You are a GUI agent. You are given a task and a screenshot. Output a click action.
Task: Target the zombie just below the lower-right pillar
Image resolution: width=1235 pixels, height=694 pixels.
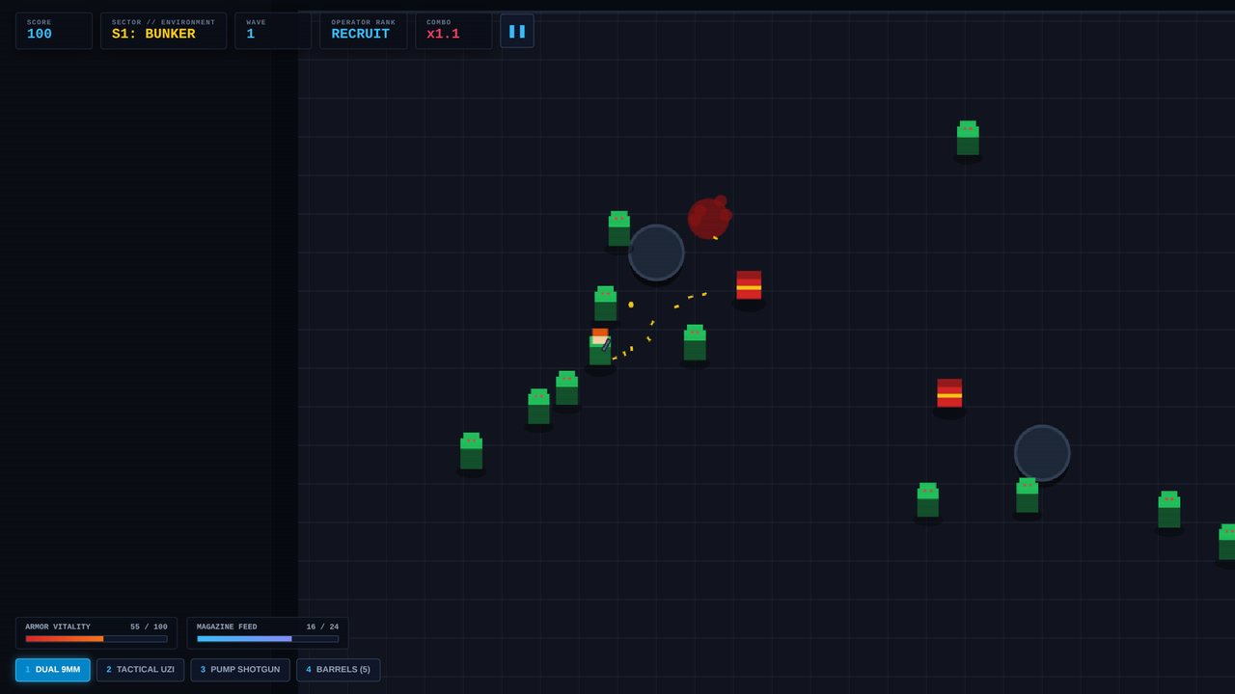tap(1028, 495)
